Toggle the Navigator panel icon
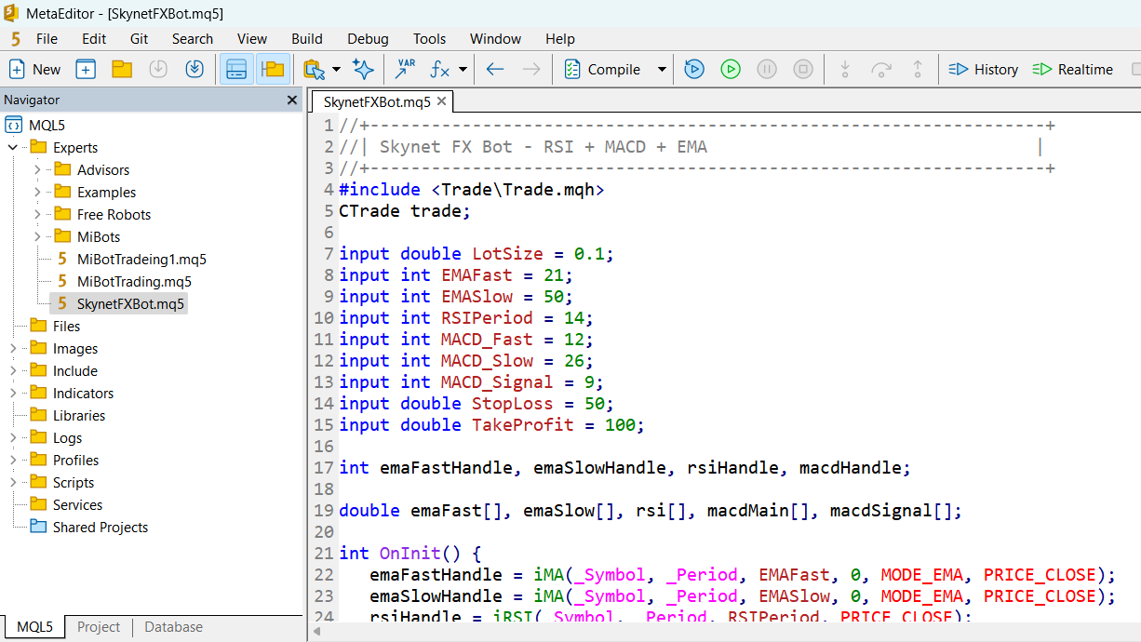This screenshot has width=1141, height=642. 236,69
